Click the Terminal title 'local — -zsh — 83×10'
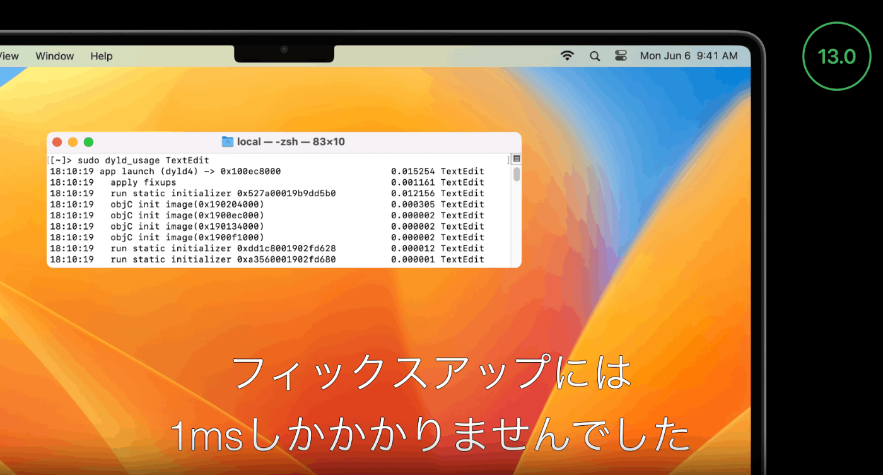Viewport: 883px width, 475px height. pyautogui.click(x=291, y=141)
